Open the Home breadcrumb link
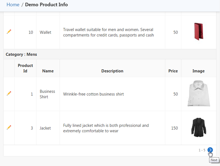The height and width of the screenshot is (166, 220). [x=13, y=5]
